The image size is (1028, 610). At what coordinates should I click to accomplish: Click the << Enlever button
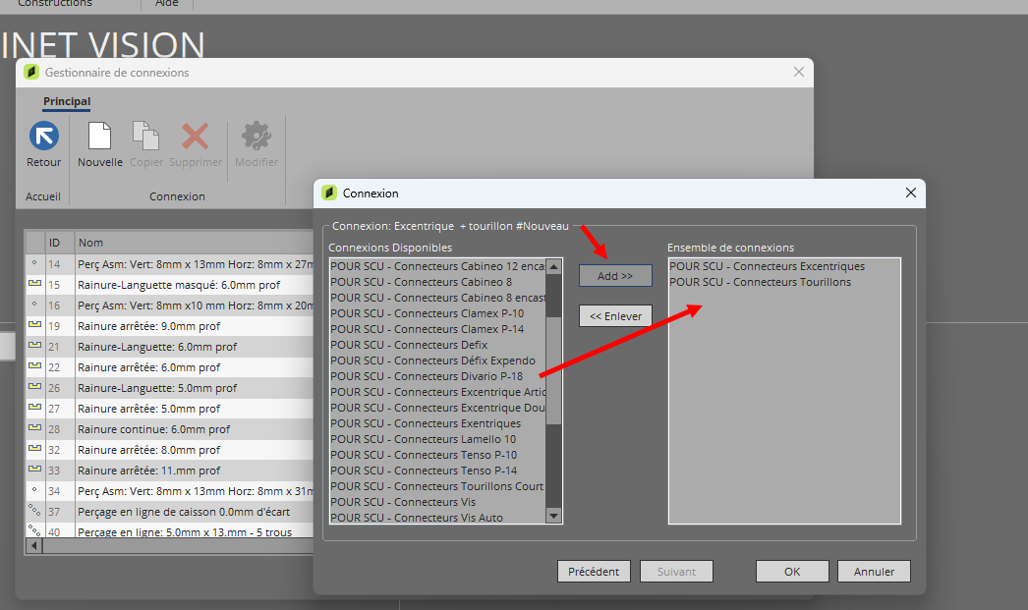(615, 316)
